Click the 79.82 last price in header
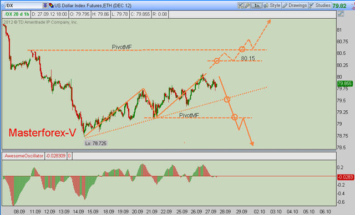 pos(339,6)
